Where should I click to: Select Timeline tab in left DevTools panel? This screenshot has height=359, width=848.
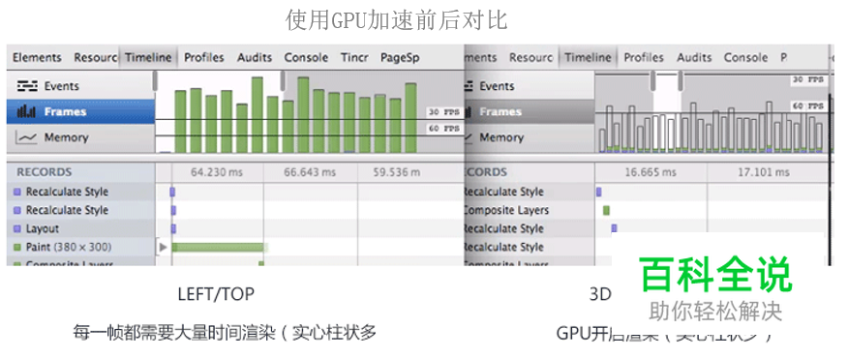pyautogui.click(x=148, y=57)
